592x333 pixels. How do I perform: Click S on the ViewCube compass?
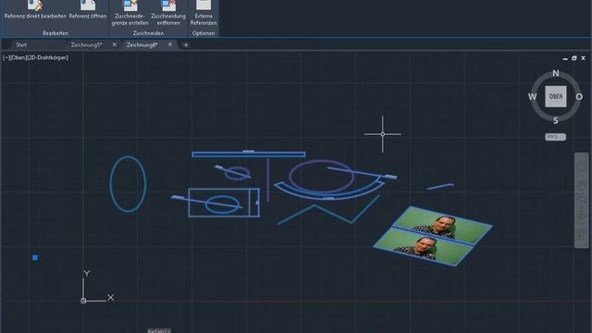[x=556, y=121]
